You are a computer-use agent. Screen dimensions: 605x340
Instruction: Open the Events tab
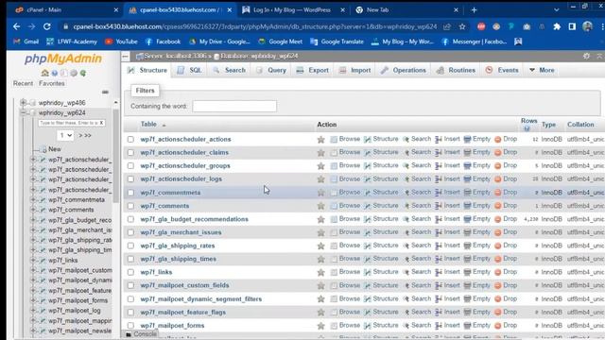point(502,70)
